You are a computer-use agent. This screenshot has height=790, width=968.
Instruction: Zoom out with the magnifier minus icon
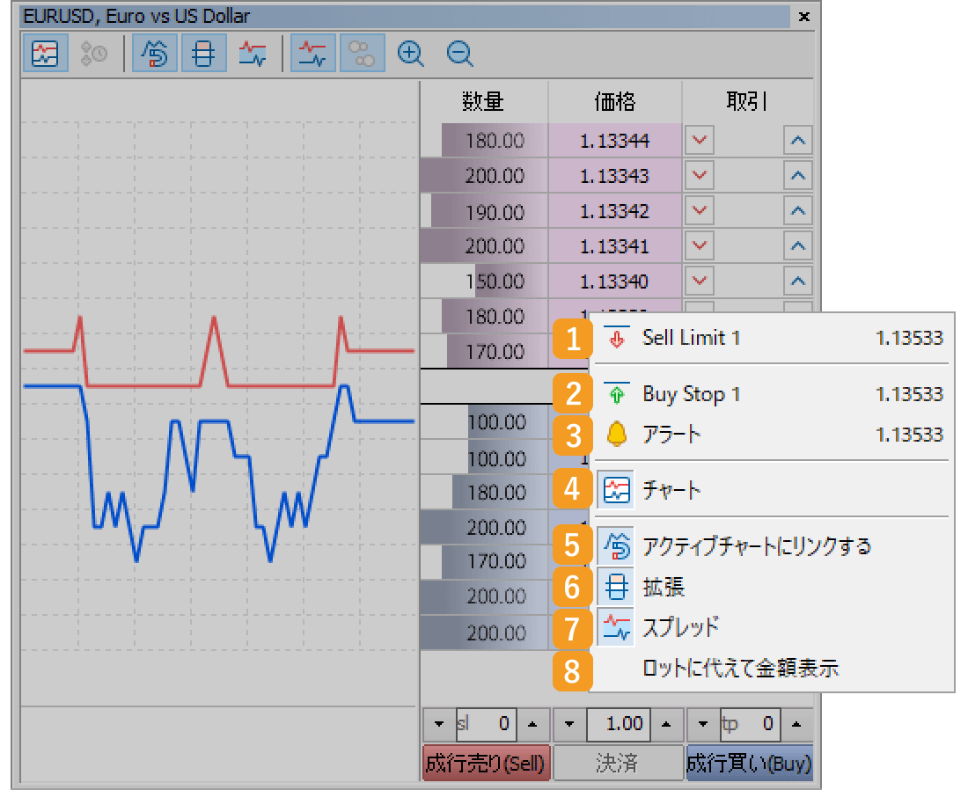tap(460, 53)
